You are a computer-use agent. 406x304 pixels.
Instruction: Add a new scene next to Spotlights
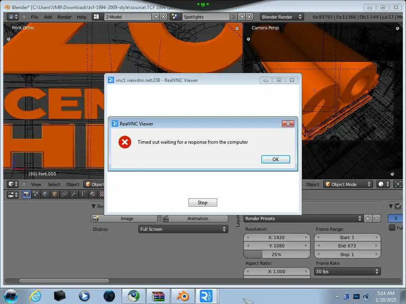(242, 17)
